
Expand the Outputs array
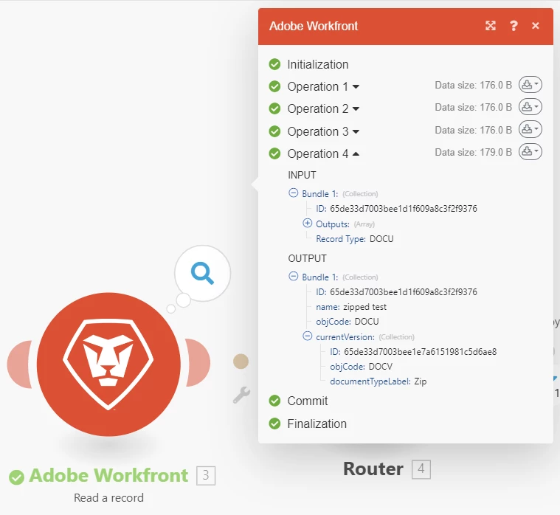pyautogui.click(x=307, y=224)
